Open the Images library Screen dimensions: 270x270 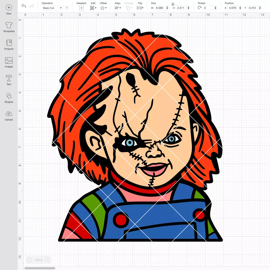tap(9, 63)
